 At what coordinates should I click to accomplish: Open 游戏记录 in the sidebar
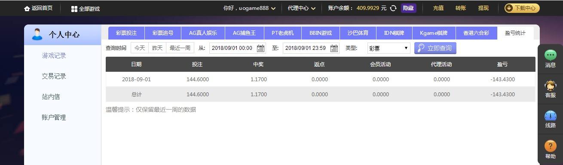coord(54,55)
